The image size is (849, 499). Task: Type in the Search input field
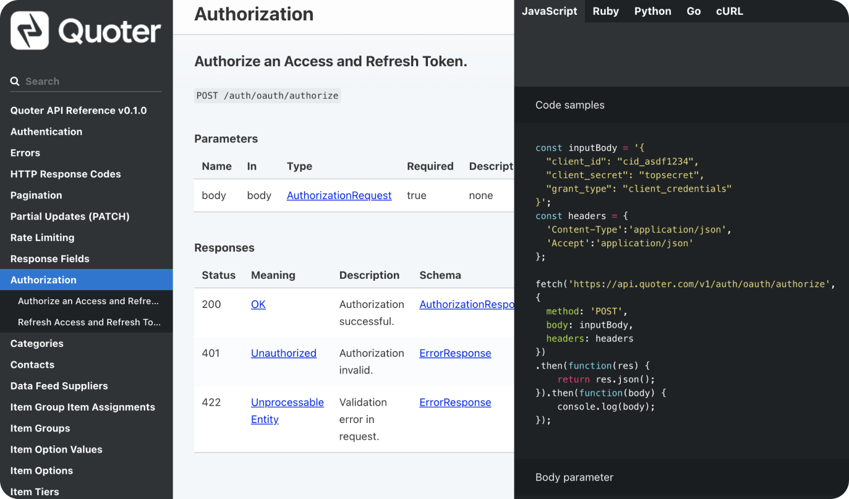point(93,82)
